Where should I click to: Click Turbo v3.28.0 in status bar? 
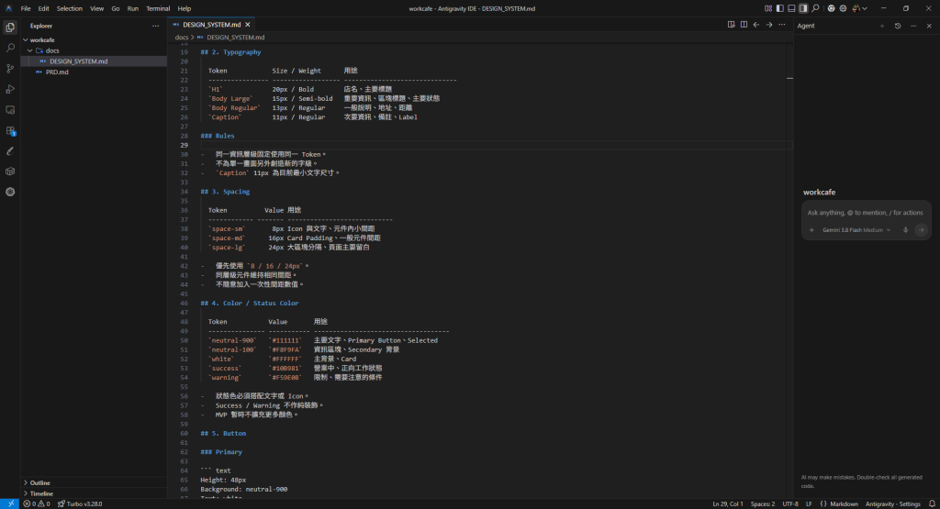[81, 504]
